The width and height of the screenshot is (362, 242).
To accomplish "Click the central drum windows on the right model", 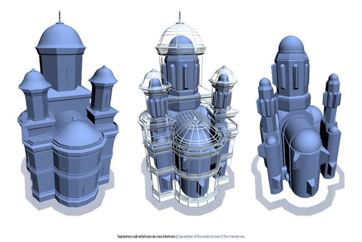I will click(x=290, y=72).
